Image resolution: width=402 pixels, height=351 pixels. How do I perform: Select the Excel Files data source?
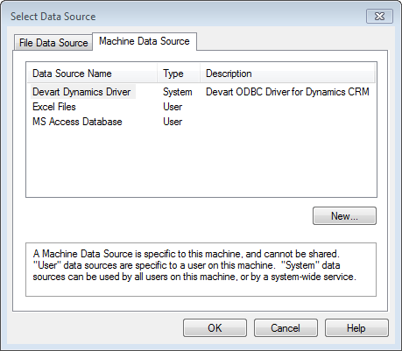coord(54,107)
